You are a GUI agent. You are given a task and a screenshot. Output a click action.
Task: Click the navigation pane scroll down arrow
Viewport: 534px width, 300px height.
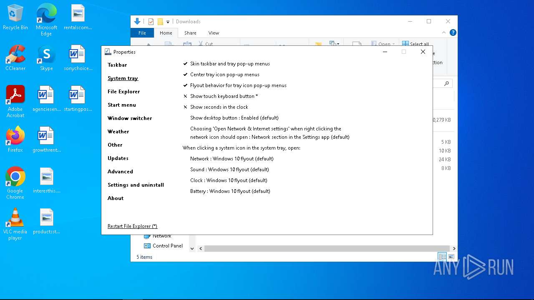click(192, 248)
